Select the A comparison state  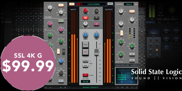click(x=61, y=87)
